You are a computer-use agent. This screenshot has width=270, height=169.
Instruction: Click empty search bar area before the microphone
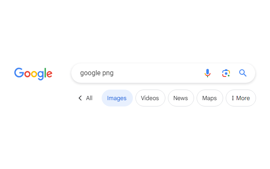pos(169,73)
